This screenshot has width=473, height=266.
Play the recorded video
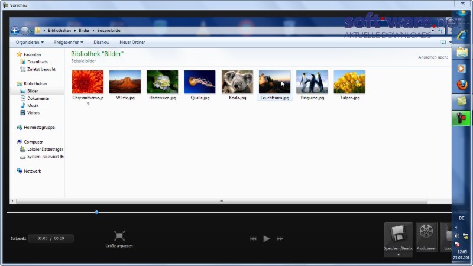pyautogui.click(x=266, y=239)
